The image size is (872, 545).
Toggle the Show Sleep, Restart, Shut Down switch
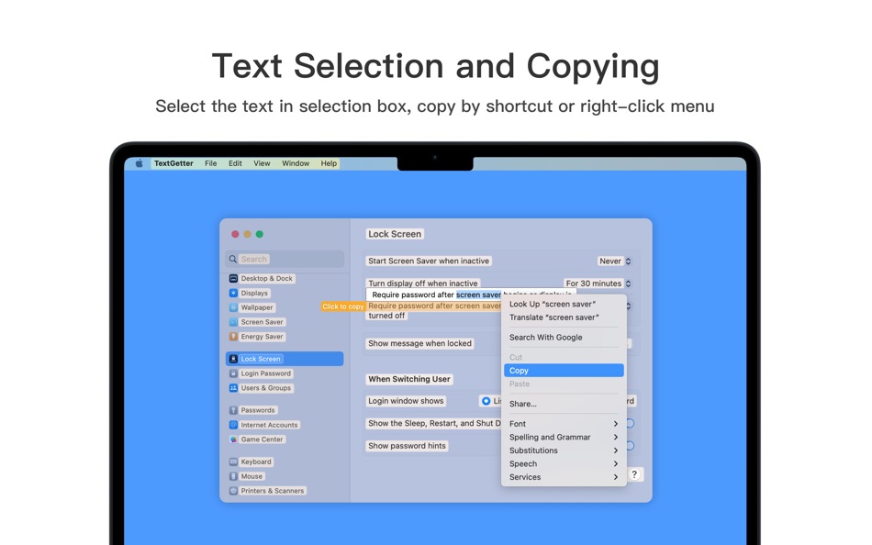click(x=631, y=423)
